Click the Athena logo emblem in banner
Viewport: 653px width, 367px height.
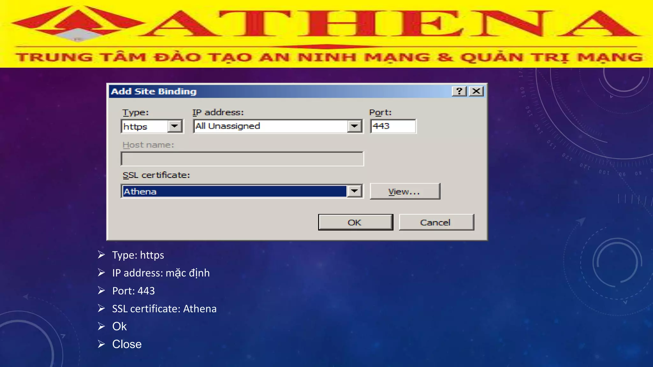(x=77, y=24)
